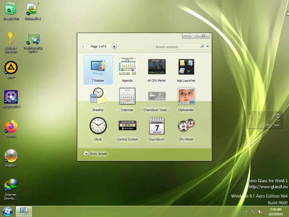Close the gadget gallery window
This screenshot has height=217, width=289.
pos(203,36)
